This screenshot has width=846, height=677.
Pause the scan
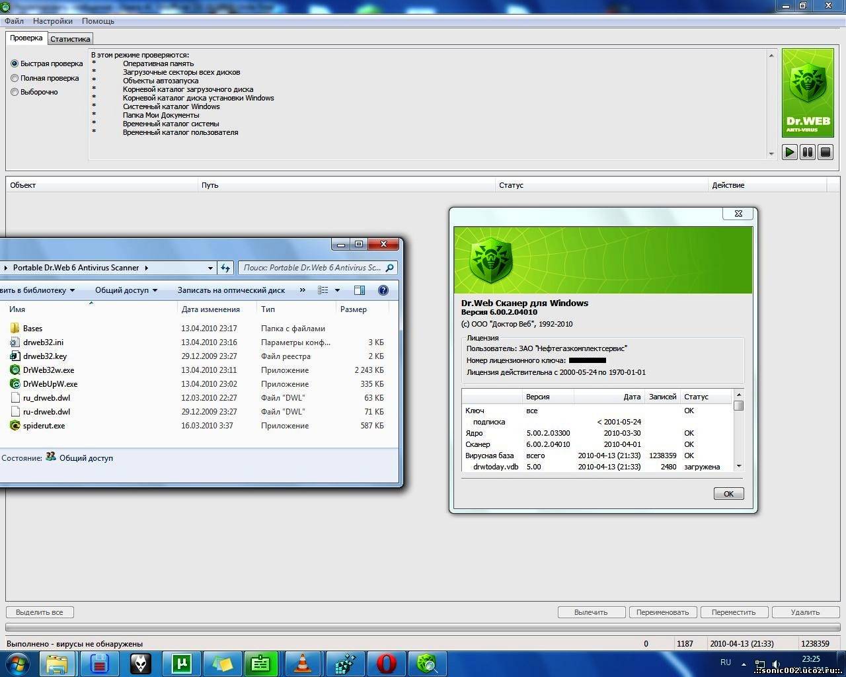point(807,152)
